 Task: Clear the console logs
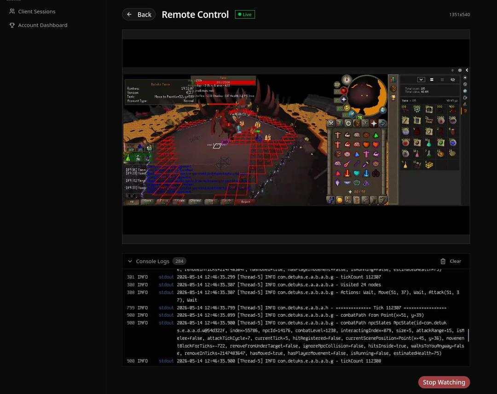coord(451,261)
